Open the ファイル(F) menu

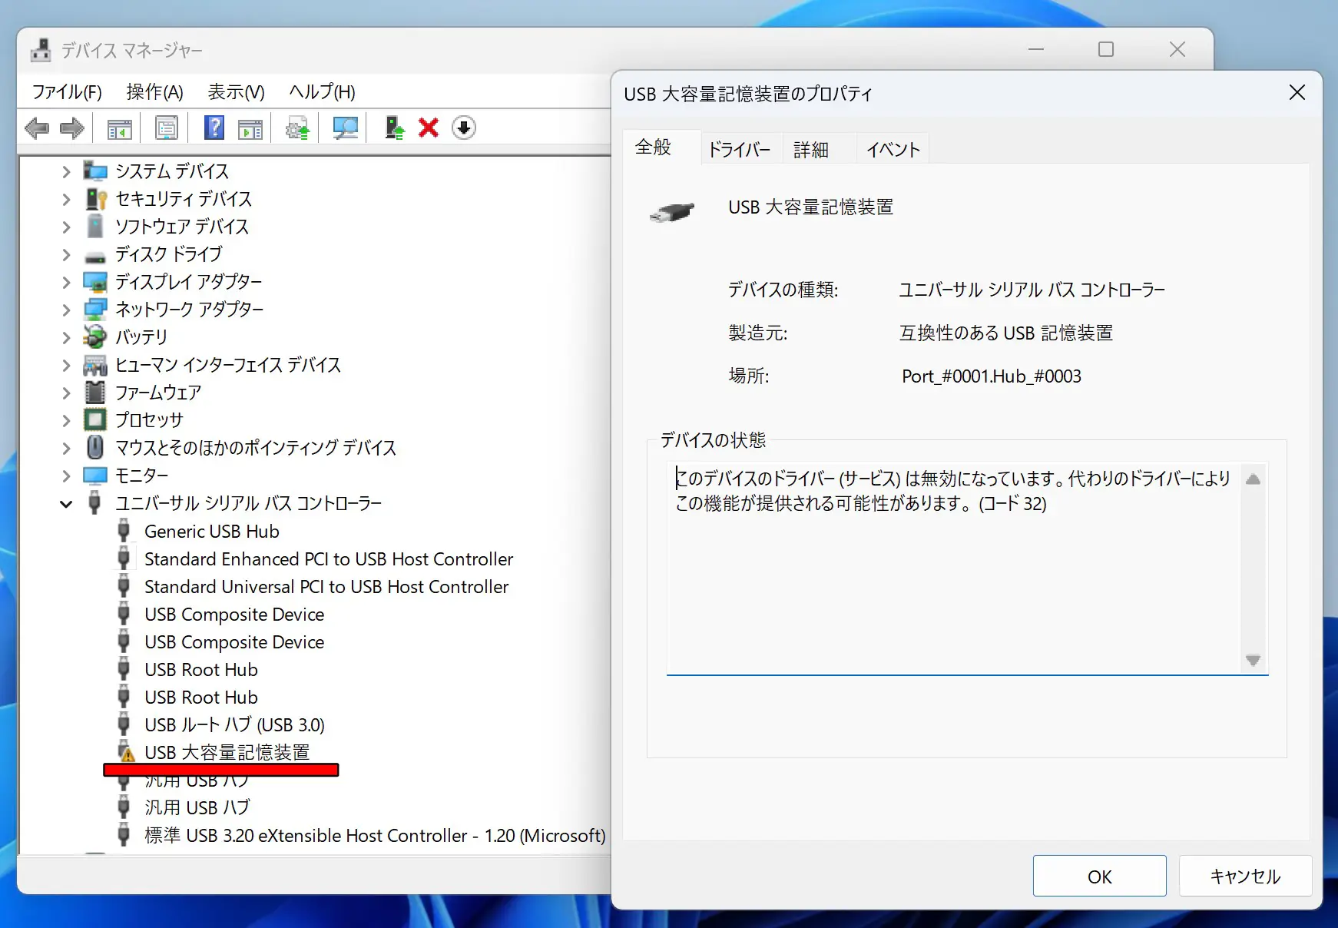pyautogui.click(x=66, y=92)
